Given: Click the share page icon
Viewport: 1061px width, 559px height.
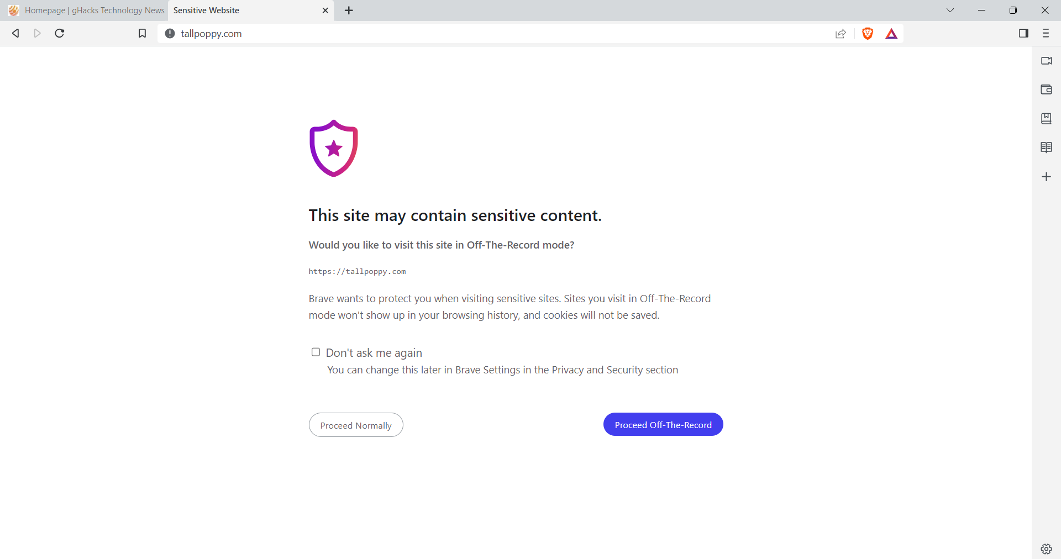Looking at the screenshot, I should pyautogui.click(x=841, y=34).
